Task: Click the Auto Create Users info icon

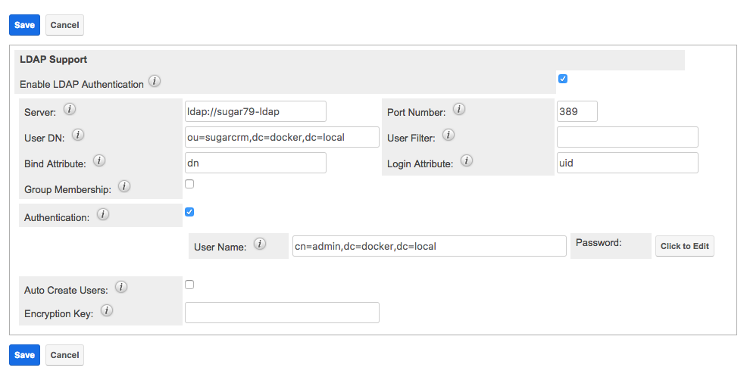Action: tap(121, 287)
